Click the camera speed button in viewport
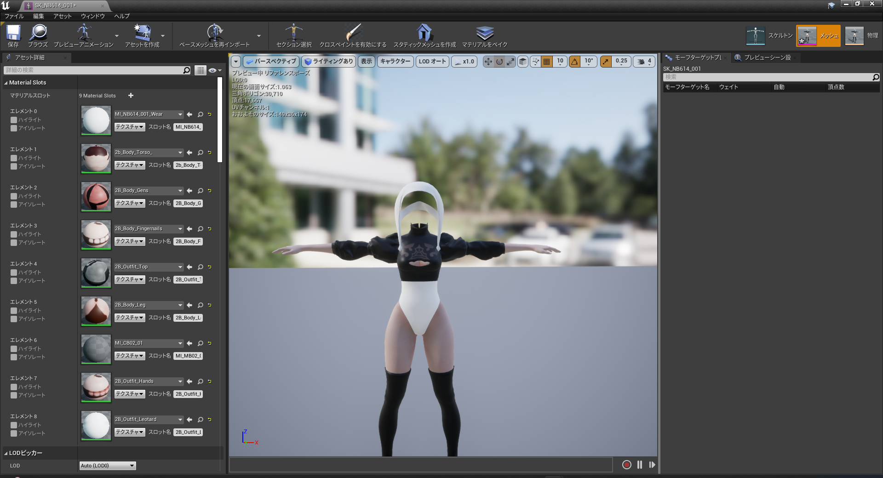The image size is (883, 478). [644, 62]
